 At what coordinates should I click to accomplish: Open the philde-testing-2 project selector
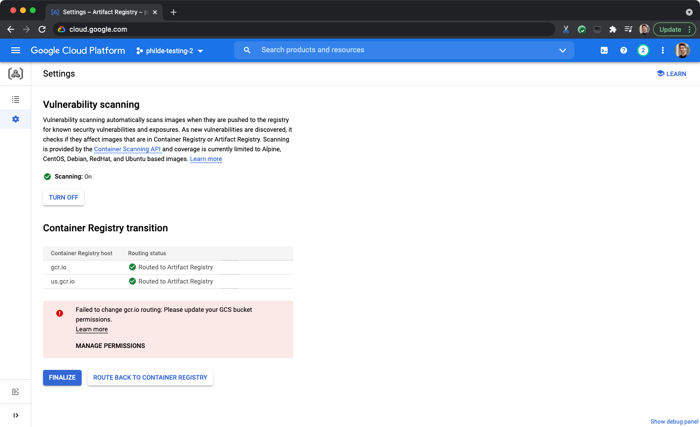click(x=170, y=51)
